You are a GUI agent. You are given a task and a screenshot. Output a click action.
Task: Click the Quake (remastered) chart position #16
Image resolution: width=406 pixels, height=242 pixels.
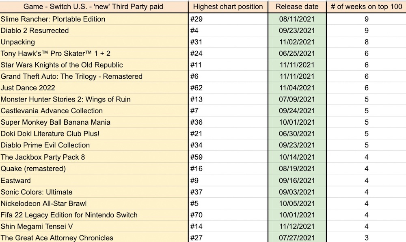(228, 169)
